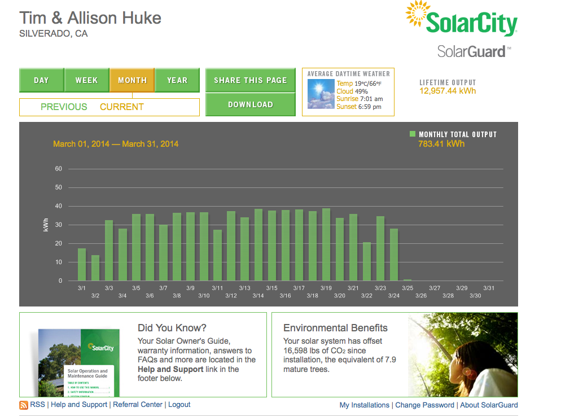Click the SolarCity sun logo
Image resolution: width=561 pixels, height=416 pixels.
point(419,16)
